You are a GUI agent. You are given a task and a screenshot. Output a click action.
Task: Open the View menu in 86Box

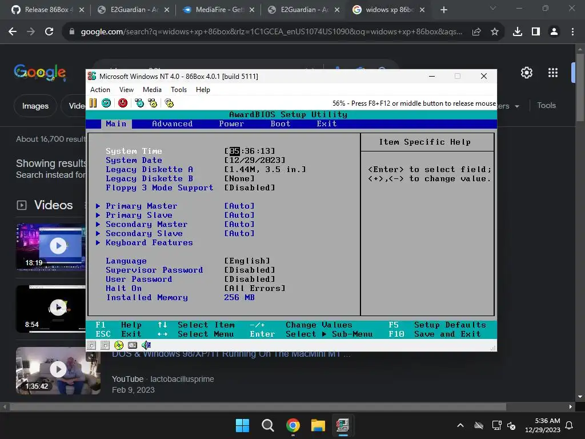[126, 90]
